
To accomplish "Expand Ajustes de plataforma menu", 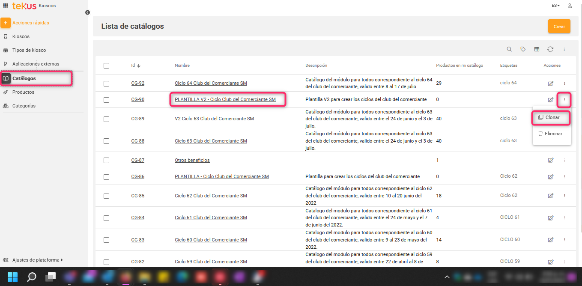I will pyautogui.click(x=37, y=260).
